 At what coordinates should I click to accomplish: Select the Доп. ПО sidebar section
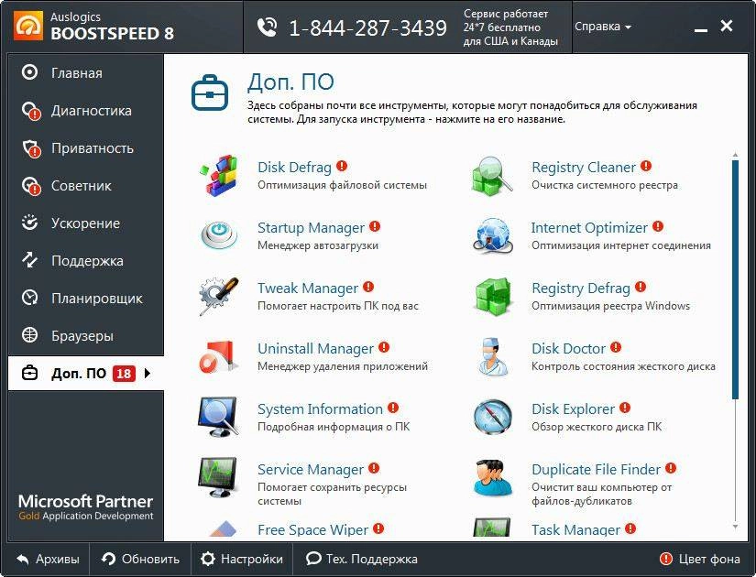(86, 373)
